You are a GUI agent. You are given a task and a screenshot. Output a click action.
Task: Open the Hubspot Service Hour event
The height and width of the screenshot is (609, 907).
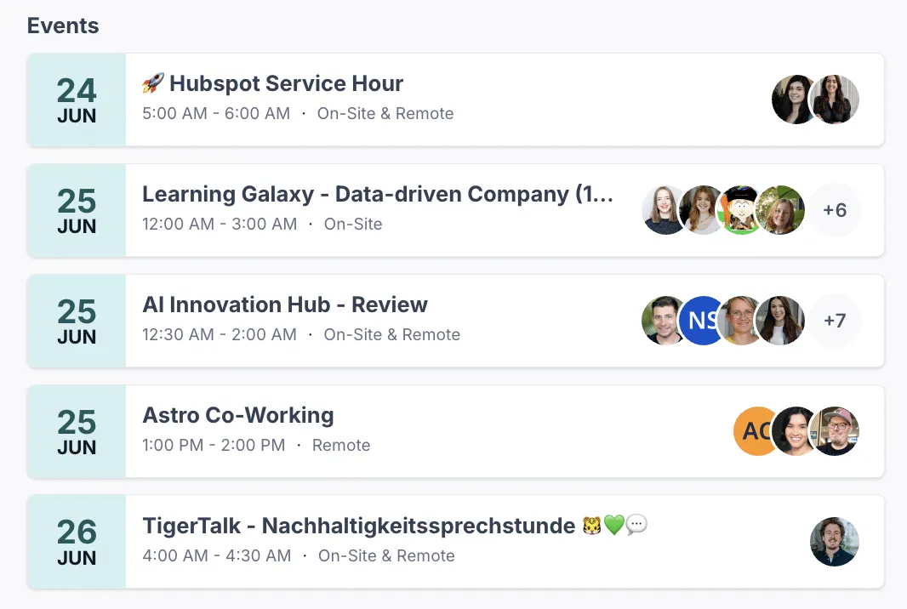point(286,83)
